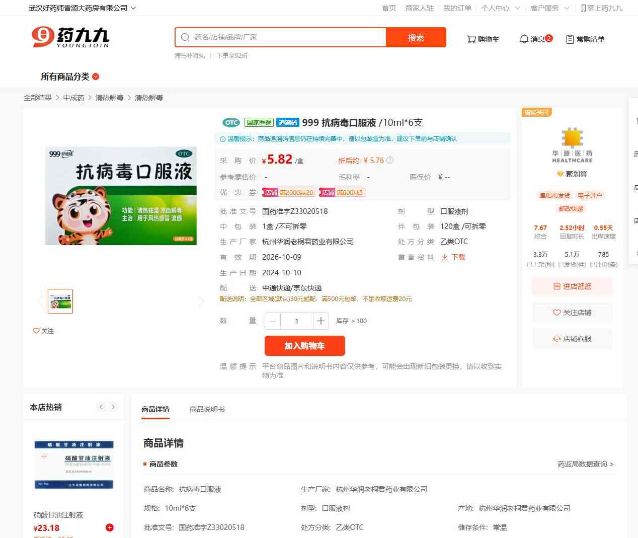The height and width of the screenshot is (538, 638).
Task: Expand the 所有商品分类 category dropdown
Action: [x=70, y=76]
